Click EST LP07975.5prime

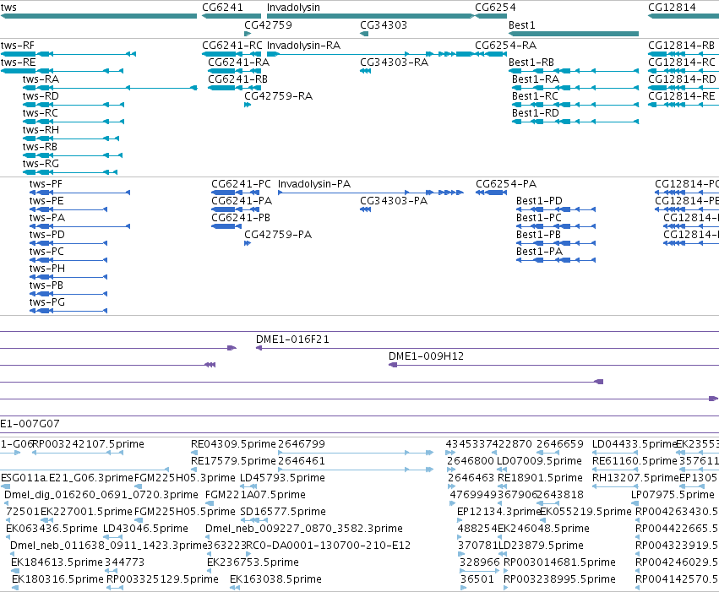pyautogui.click(x=673, y=495)
